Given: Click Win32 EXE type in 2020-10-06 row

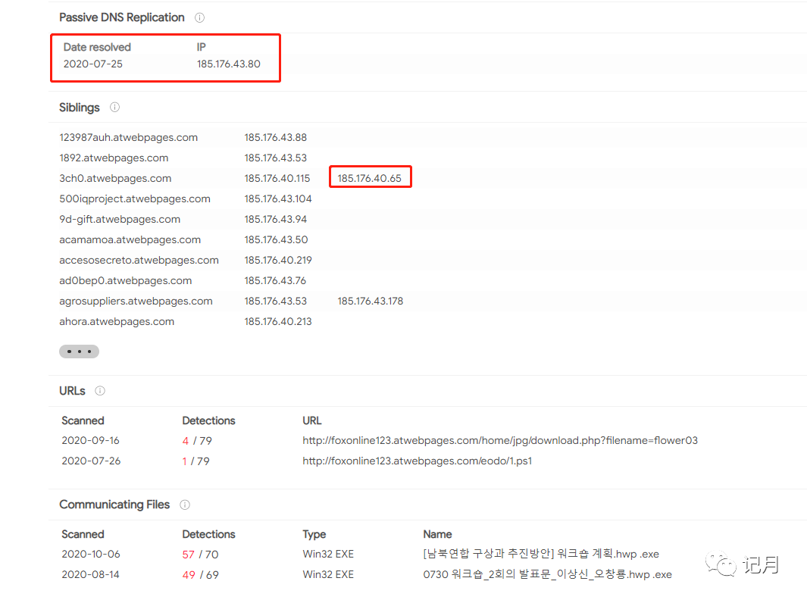Looking at the screenshot, I should coord(328,555).
